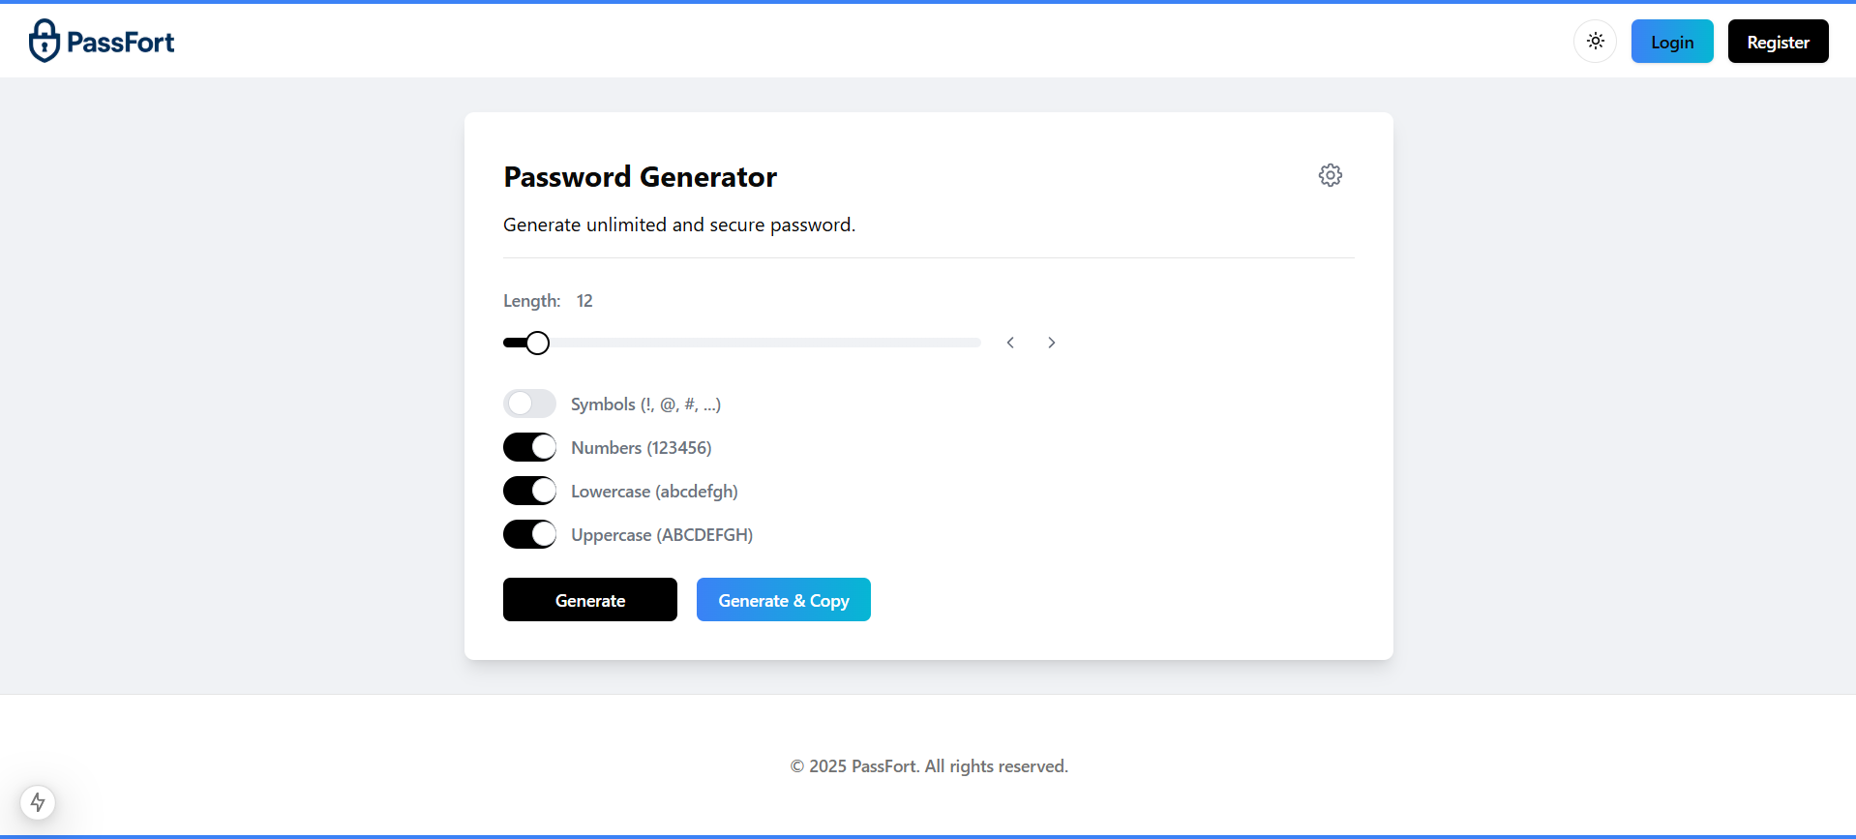Decrease length with left chevron arrow
1856x839 pixels.
[1010, 343]
